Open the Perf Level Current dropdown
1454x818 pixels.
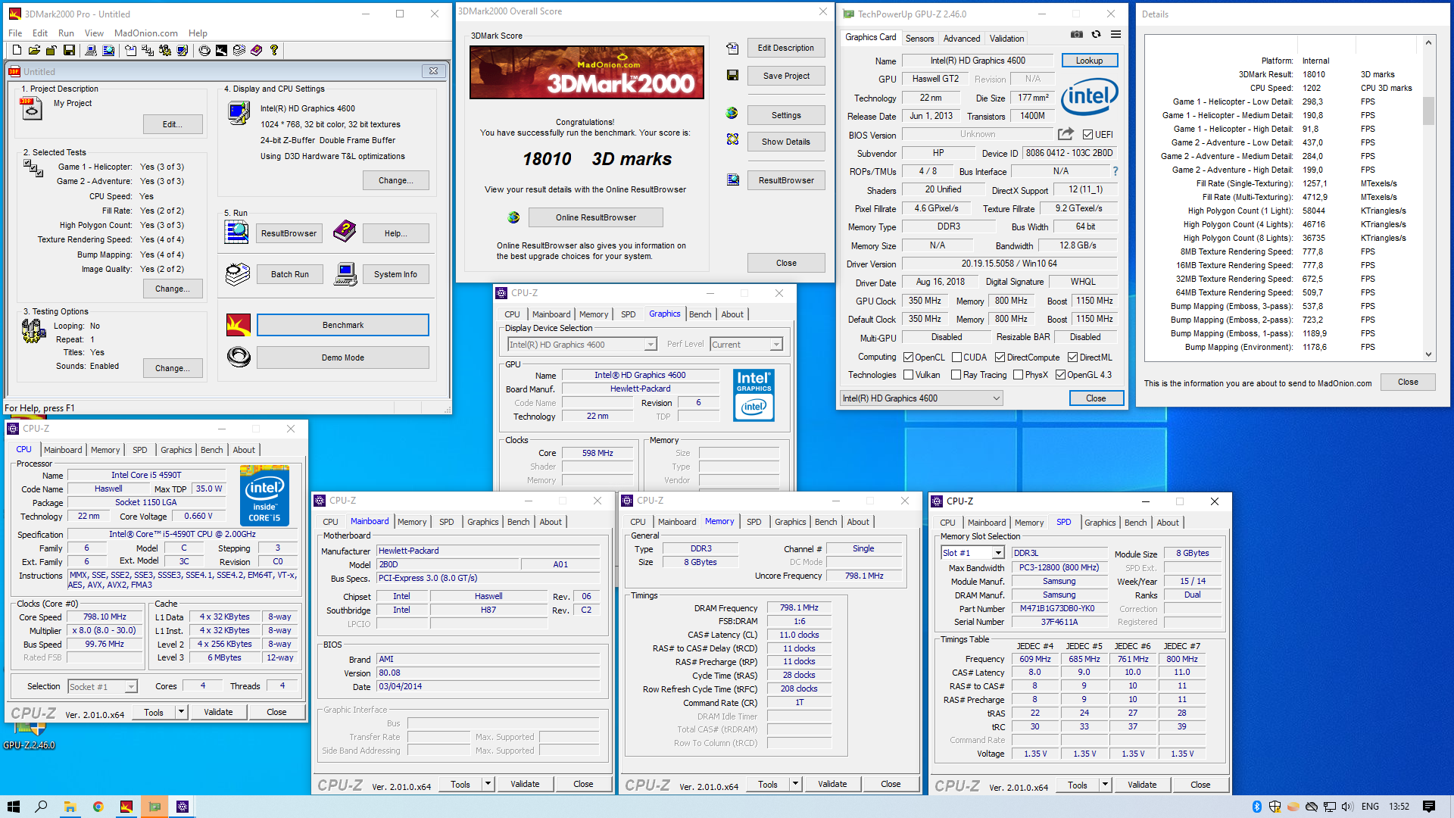(746, 345)
